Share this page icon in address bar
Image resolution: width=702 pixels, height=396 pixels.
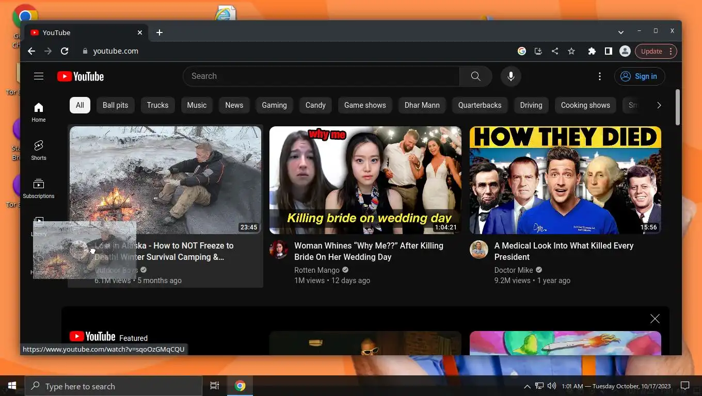pyautogui.click(x=555, y=51)
